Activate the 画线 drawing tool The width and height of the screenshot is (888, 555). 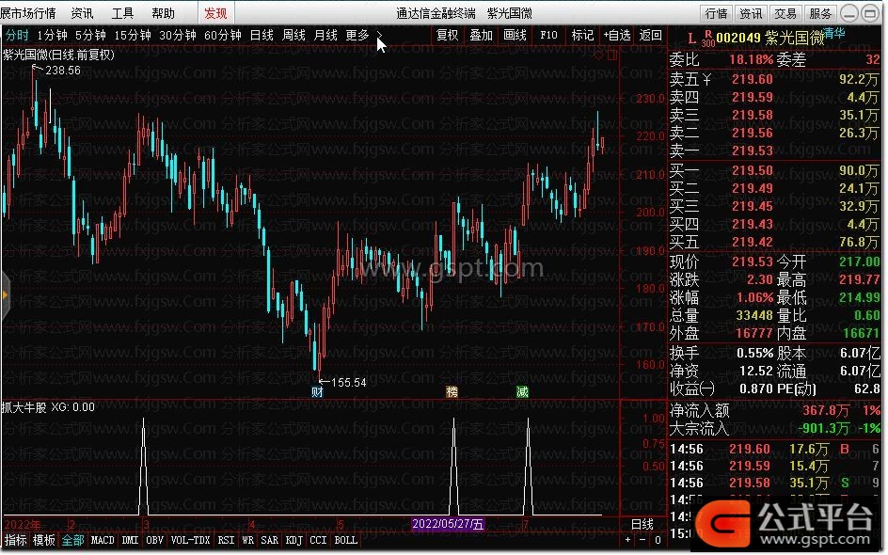click(515, 35)
